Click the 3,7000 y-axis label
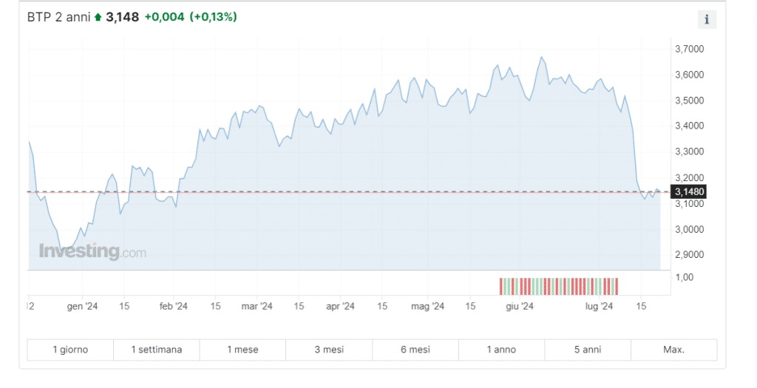This screenshot has width=757, height=388. coord(689,49)
